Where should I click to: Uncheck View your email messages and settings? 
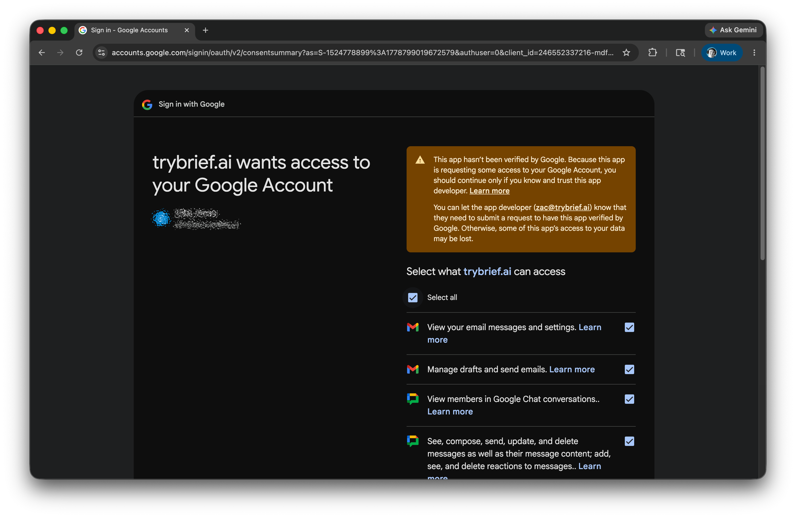[x=629, y=327]
